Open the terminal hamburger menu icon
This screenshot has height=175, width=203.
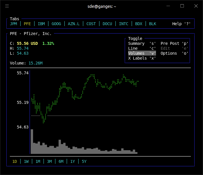point(7,6)
